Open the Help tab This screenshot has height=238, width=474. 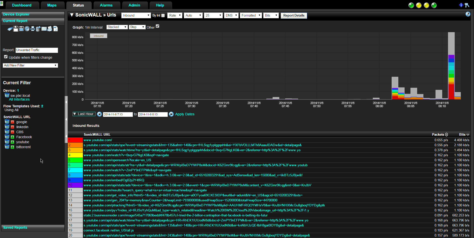160,5
